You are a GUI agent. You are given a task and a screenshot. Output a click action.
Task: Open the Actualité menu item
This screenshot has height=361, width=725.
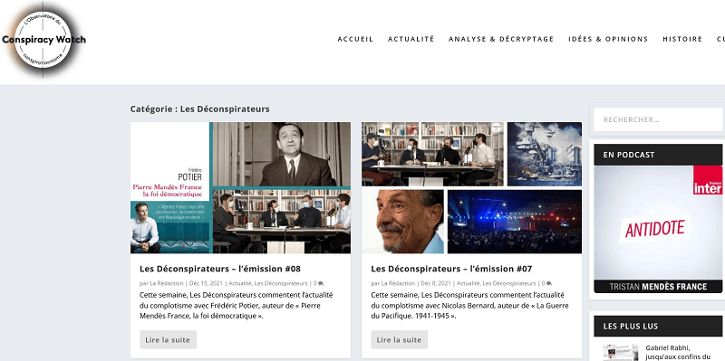411,39
